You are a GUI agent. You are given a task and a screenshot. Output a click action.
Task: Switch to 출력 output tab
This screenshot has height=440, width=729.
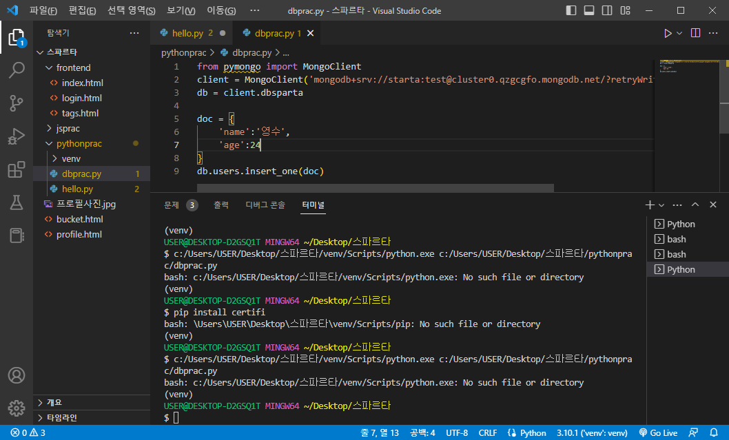pos(221,205)
